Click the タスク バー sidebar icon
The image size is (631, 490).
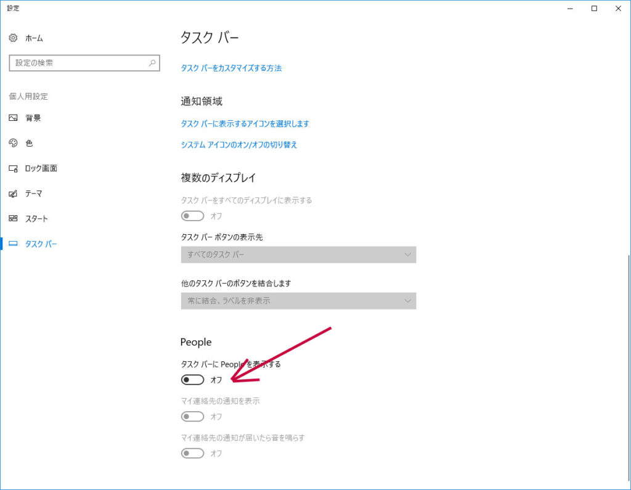click(14, 243)
